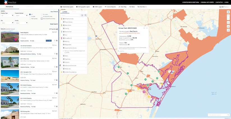Clear the layer search with X icon

(x=82, y=15)
